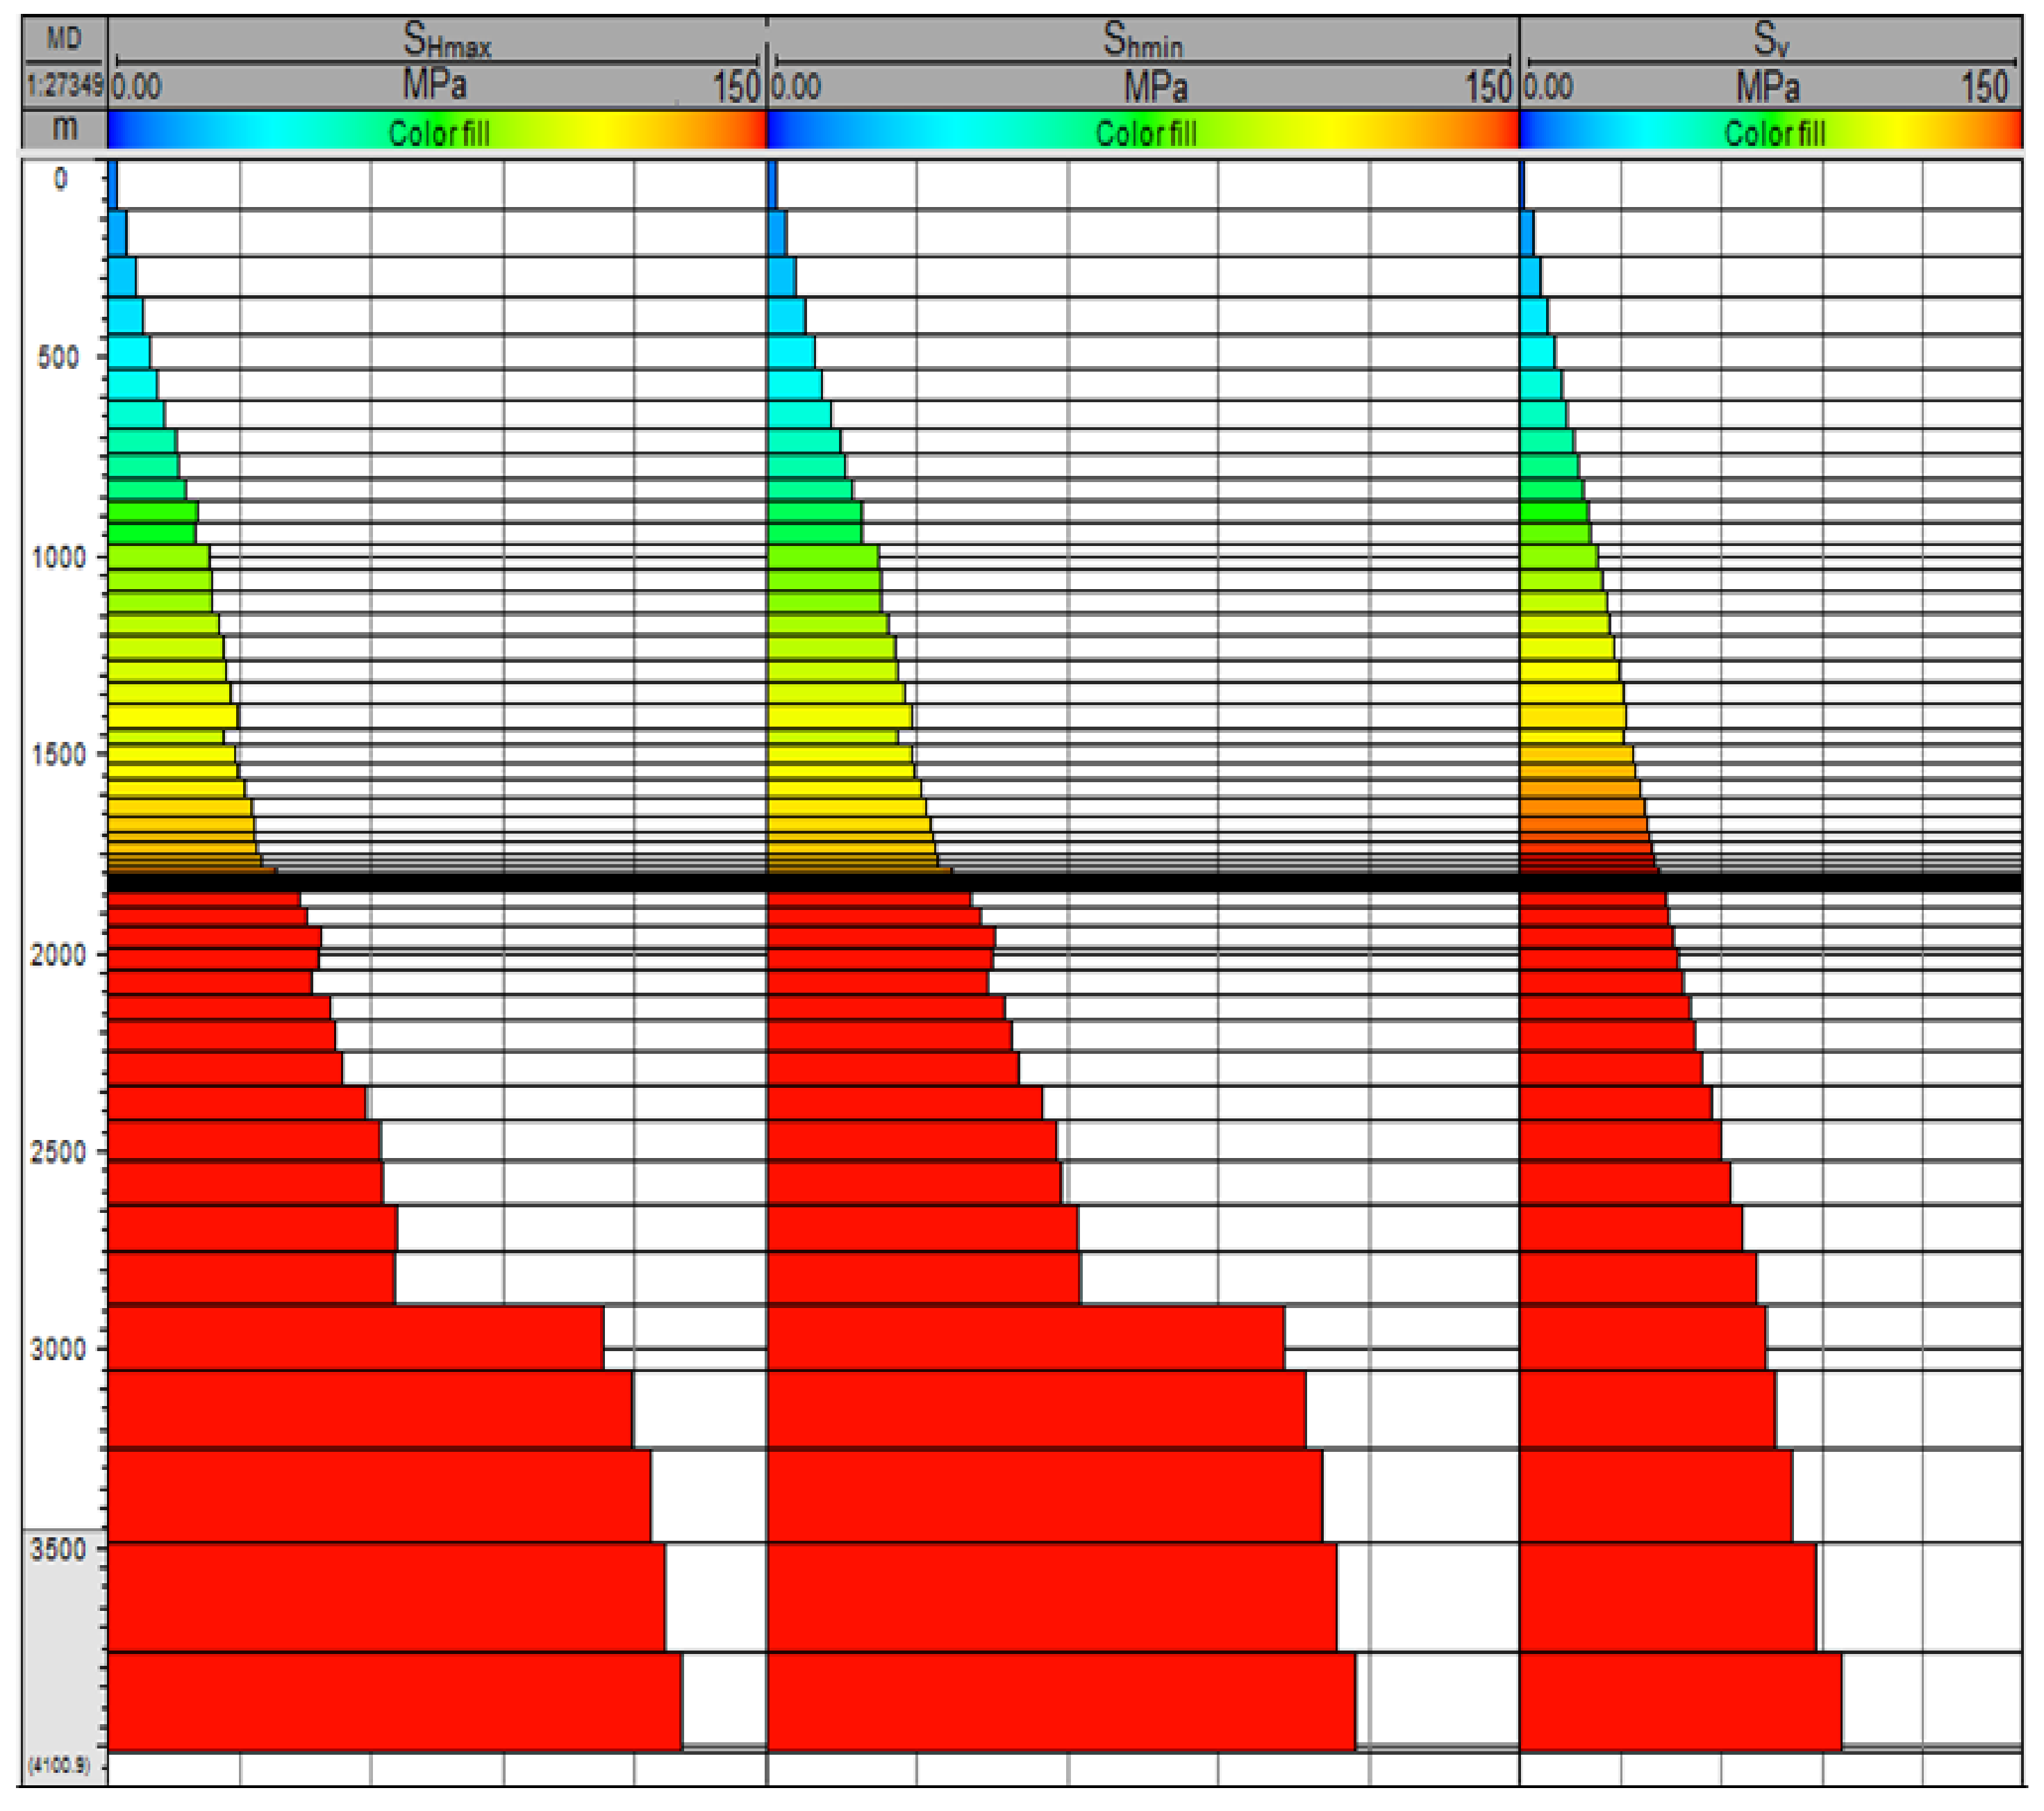Click the Sv track header title

(x=1770, y=39)
